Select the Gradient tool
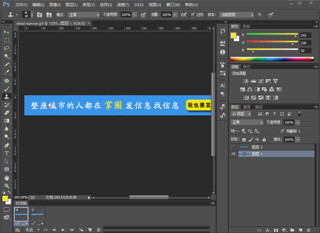Image resolution: width=320 pixels, height=233 pixels. click(7, 121)
